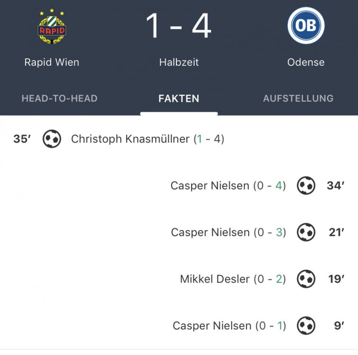The image size is (358, 355).
Task: Tap the 35' minute marker
Action: [x=22, y=139]
